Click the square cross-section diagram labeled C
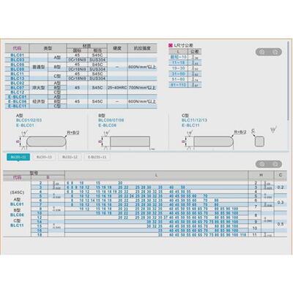293x293 pixels. click(259, 141)
